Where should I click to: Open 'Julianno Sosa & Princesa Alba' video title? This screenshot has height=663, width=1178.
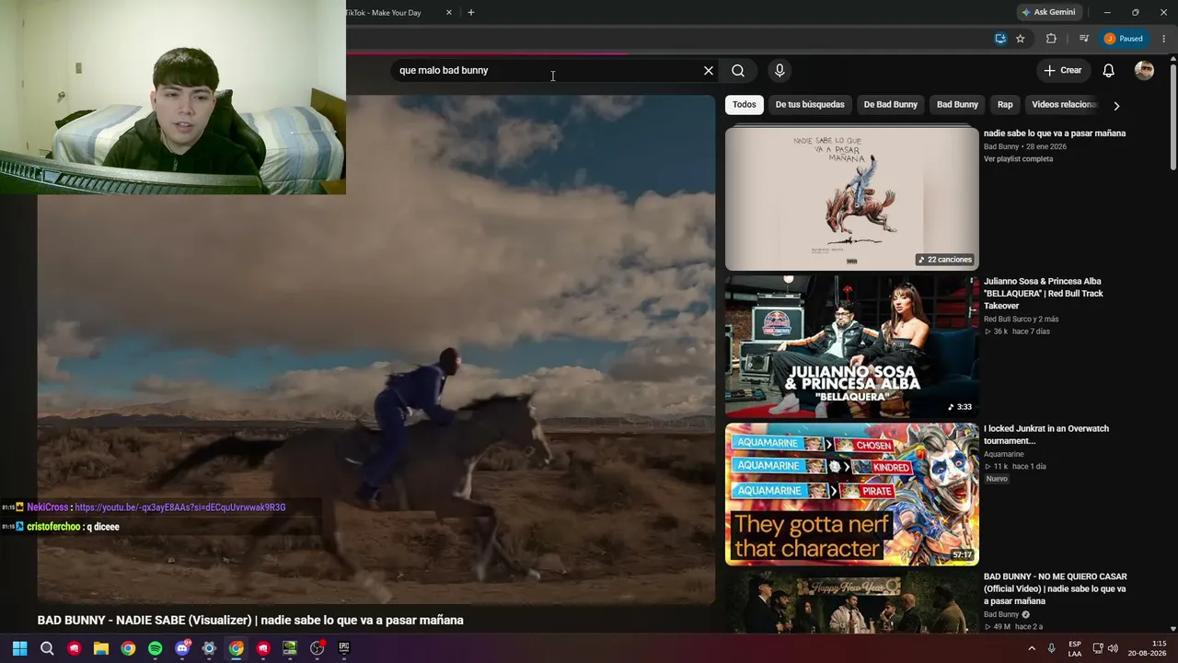[1043, 294]
